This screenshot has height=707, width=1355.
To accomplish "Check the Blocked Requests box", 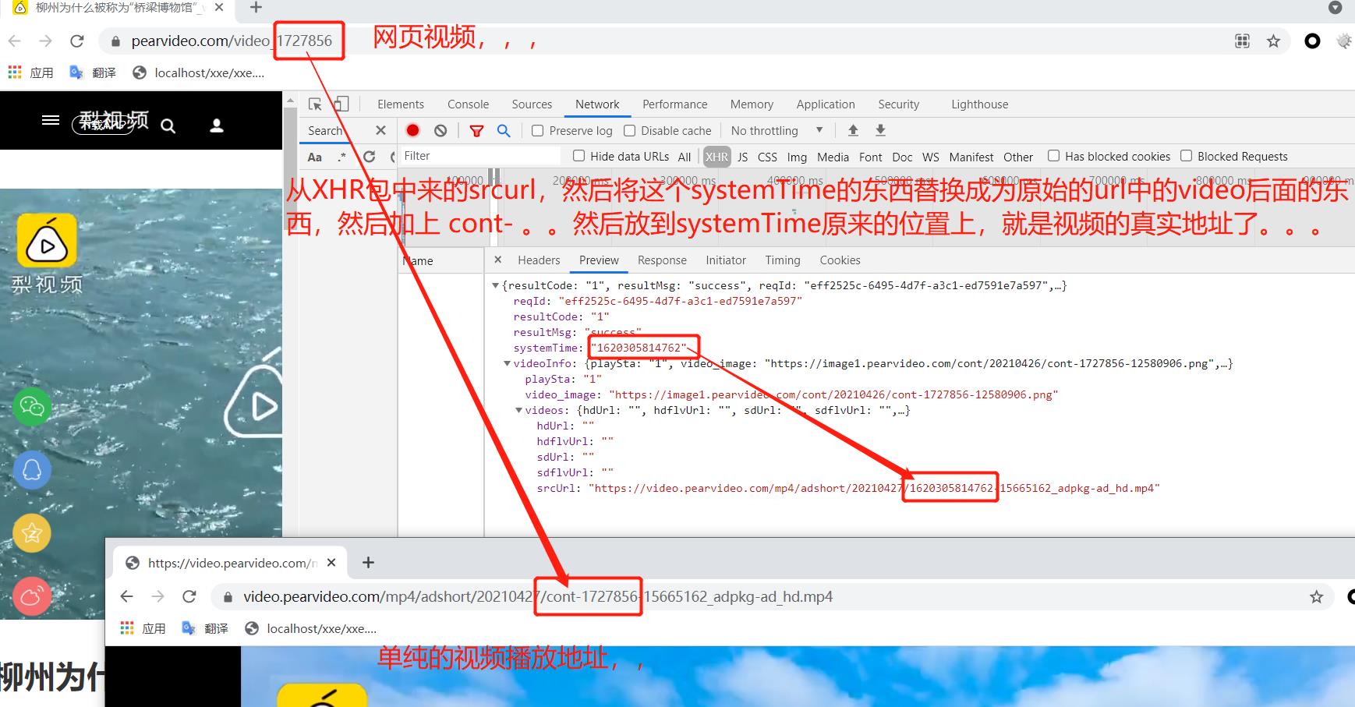I will pyautogui.click(x=1186, y=156).
